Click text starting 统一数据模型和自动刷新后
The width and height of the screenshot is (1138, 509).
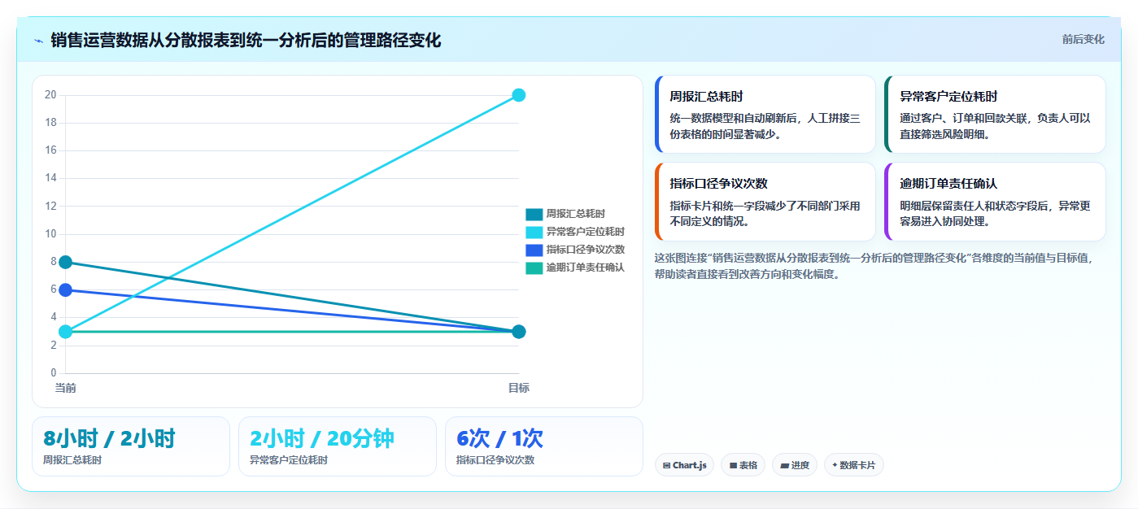coord(765,126)
